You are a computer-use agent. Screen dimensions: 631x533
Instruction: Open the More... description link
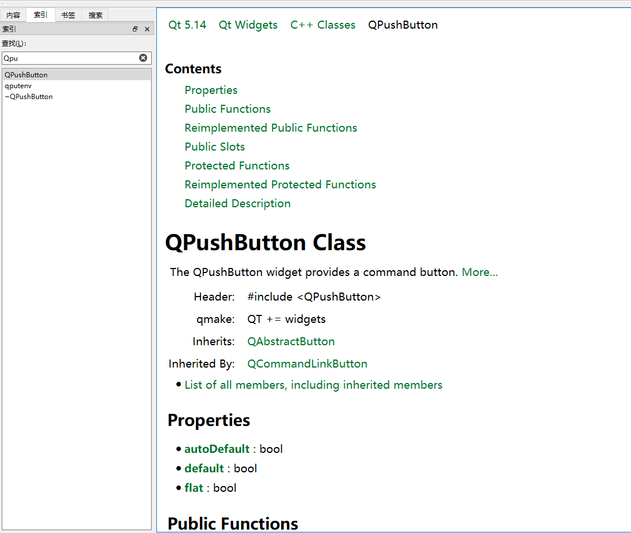pyautogui.click(x=480, y=273)
